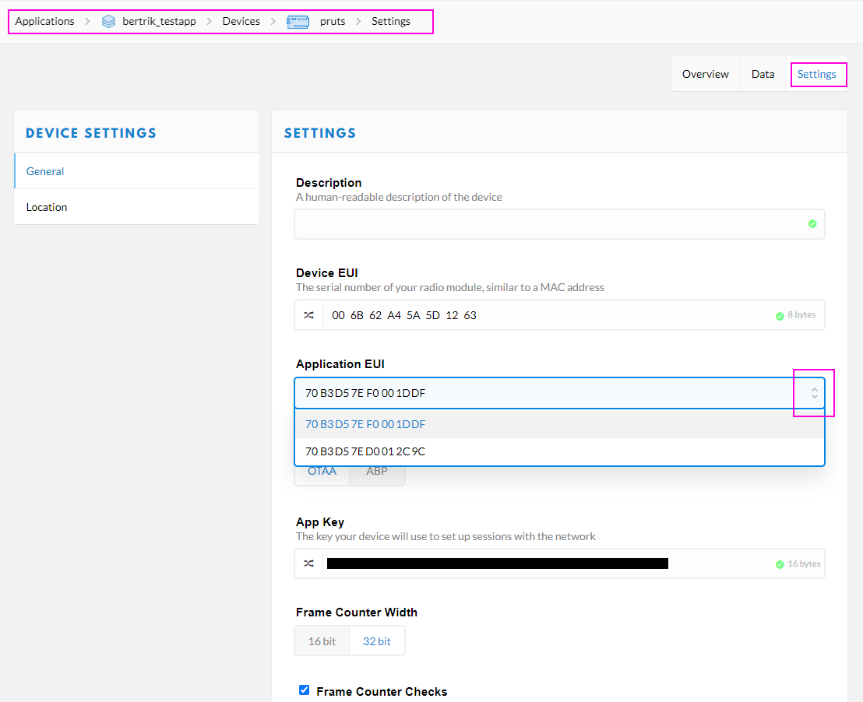Toggle the Frame Counter Checks checkbox

point(305,690)
